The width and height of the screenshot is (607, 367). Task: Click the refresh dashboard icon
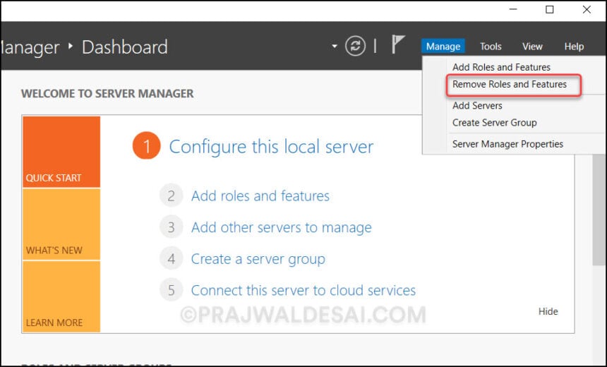click(x=355, y=46)
